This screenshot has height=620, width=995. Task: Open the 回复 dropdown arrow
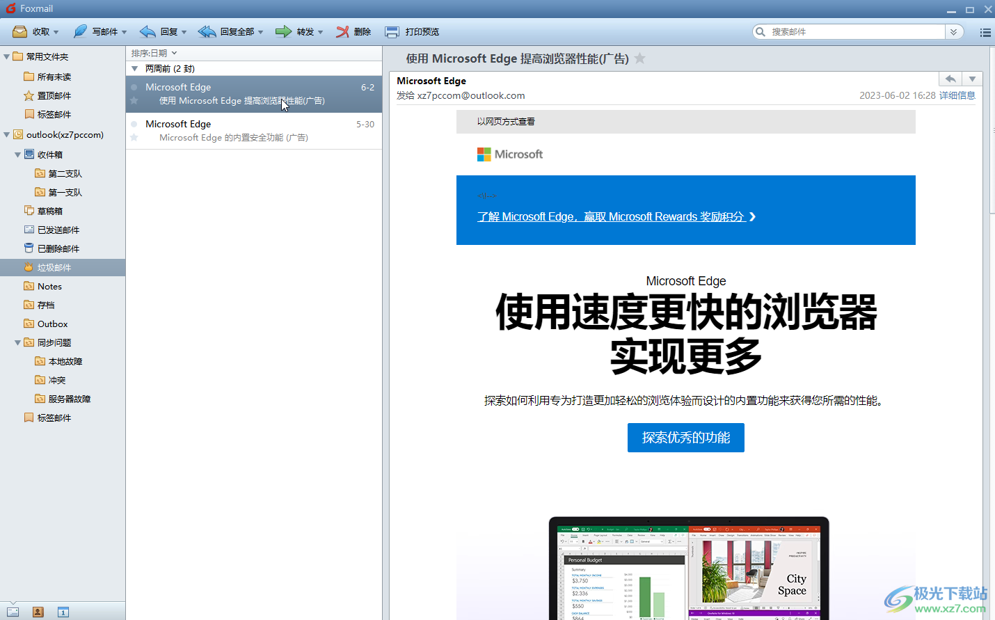pyautogui.click(x=184, y=32)
